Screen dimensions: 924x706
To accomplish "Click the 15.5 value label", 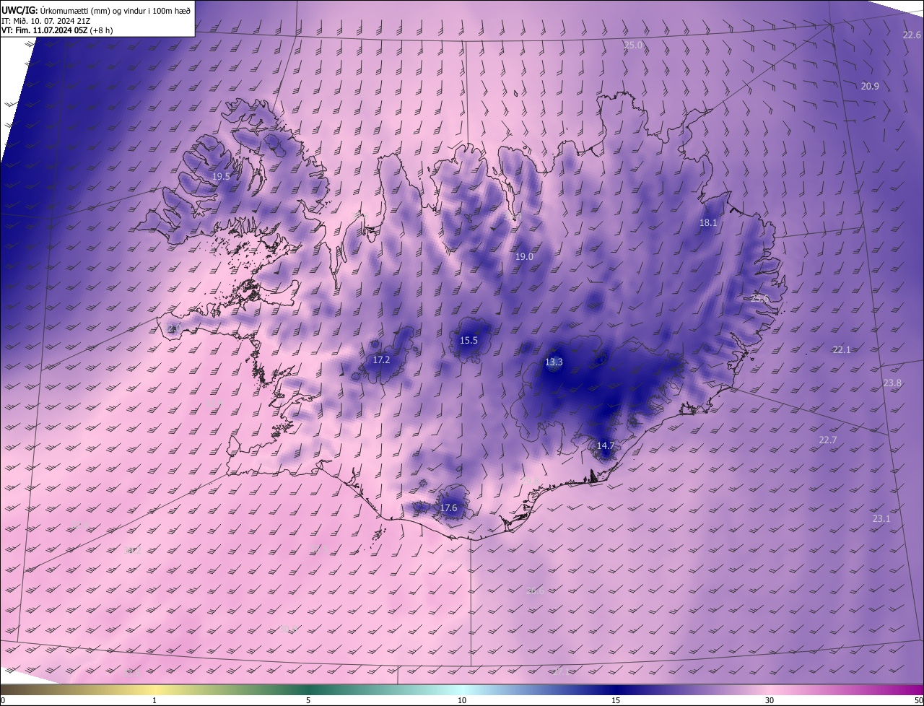I will [469, 341].
